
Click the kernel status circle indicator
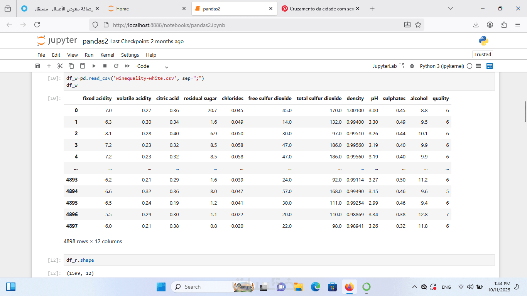470,66
